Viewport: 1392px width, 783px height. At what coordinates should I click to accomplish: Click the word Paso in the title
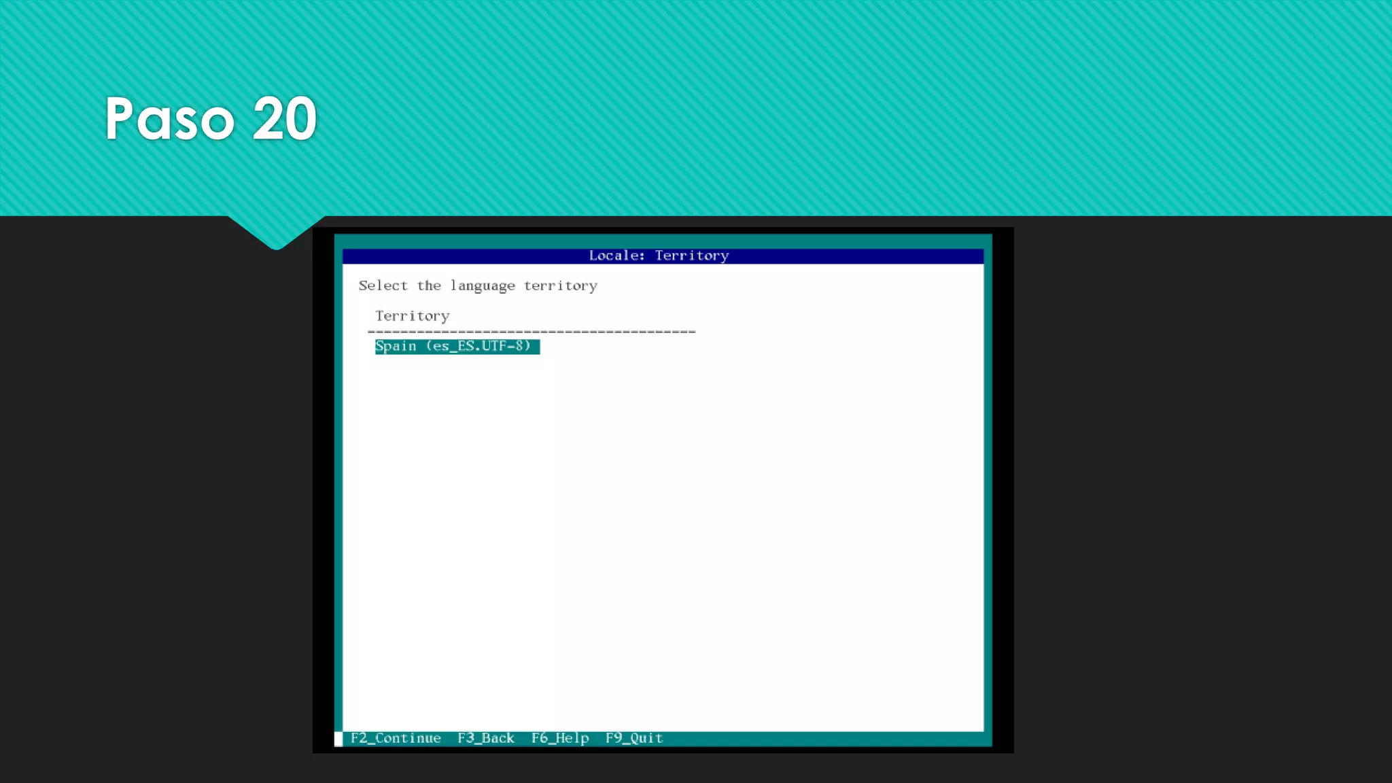tap(170, 119)
